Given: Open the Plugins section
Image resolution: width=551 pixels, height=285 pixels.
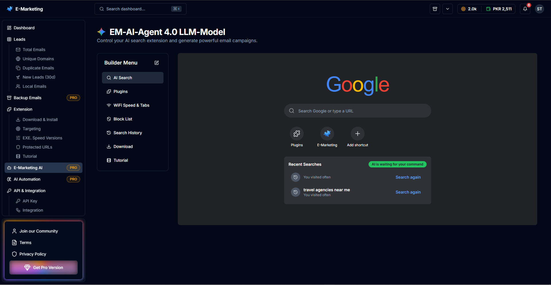Looking at the screenshot, I should point(120,91).
